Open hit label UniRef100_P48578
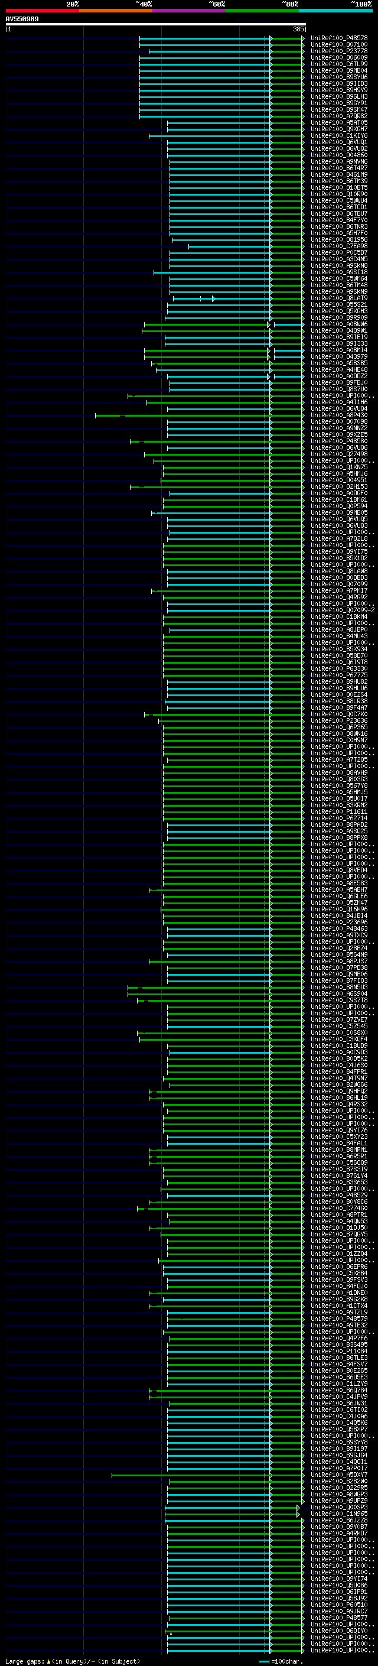The height and width of the screenshot is (1666, 378). pos(339,38)
